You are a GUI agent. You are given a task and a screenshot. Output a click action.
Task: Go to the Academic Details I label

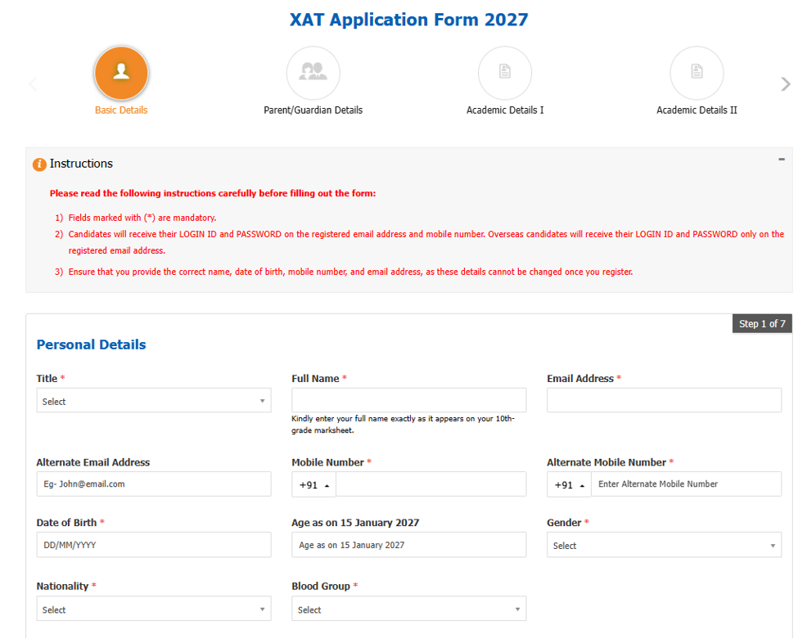(x=505, y=110)
